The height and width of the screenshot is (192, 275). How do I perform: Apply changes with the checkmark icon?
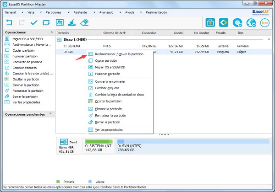tap(34, 22)
